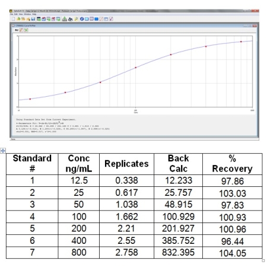This screenshot has width=267, height=267.
Task: Click the recovery value 100.96
Action: pos(233,229)
